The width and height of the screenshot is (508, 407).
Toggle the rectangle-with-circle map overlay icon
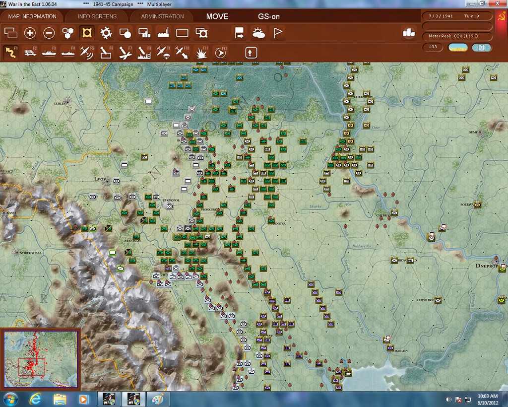point(125,33)
